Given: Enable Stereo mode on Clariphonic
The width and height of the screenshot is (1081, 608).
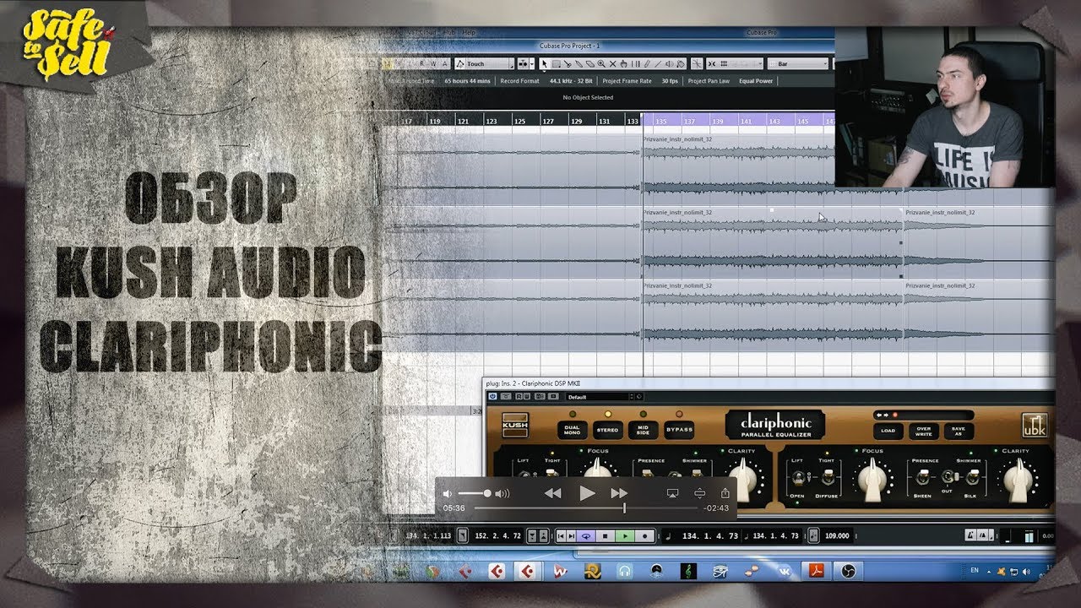Looking at the screenshot, I should [607, 430].
